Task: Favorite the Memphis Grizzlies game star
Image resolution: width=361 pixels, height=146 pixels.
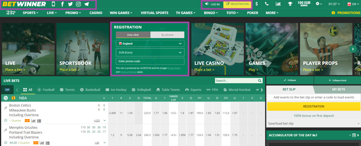Action: [6, 143]
